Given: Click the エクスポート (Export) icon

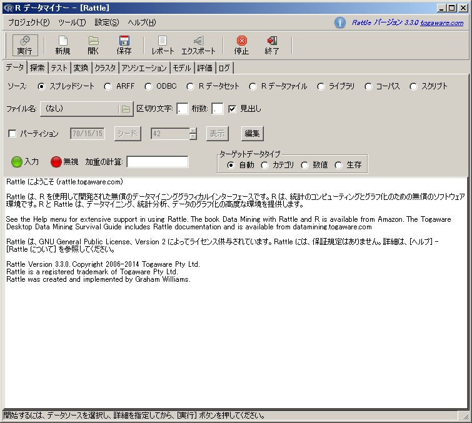Looking at the screenshot, I should click(198, 41).
